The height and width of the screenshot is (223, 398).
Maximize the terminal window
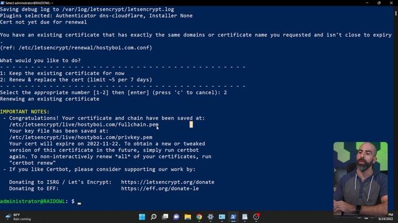click(x=379, y=2)
